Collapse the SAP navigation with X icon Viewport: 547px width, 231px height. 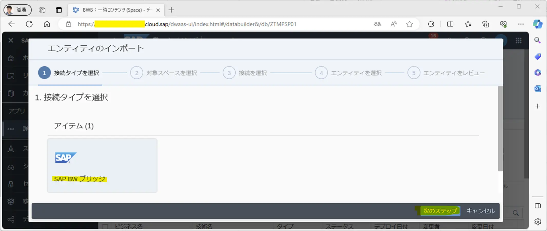click(11, 41)
